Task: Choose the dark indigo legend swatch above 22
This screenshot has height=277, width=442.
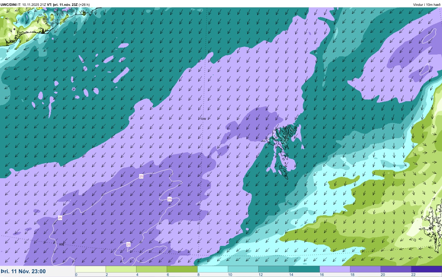Action: click(x=426, y=269)
